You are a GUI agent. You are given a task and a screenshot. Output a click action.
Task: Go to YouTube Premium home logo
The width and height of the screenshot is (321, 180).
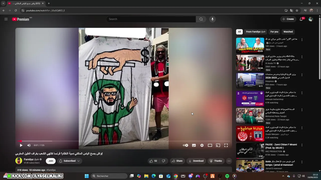point(21,19)
